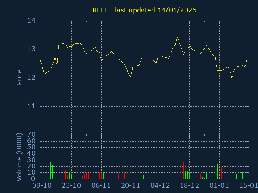Click the 12 price tick label

click(31, 78)
